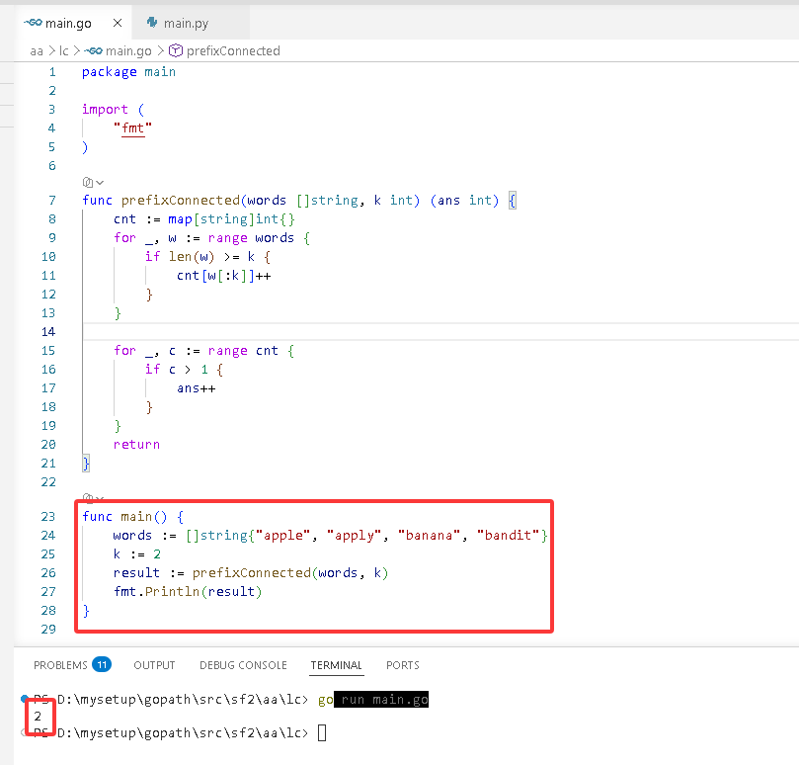The height and width of the screenshot is (765, 799).
Task: Click the cube symbol icon in breadcrumb
Action: (176, 50)
